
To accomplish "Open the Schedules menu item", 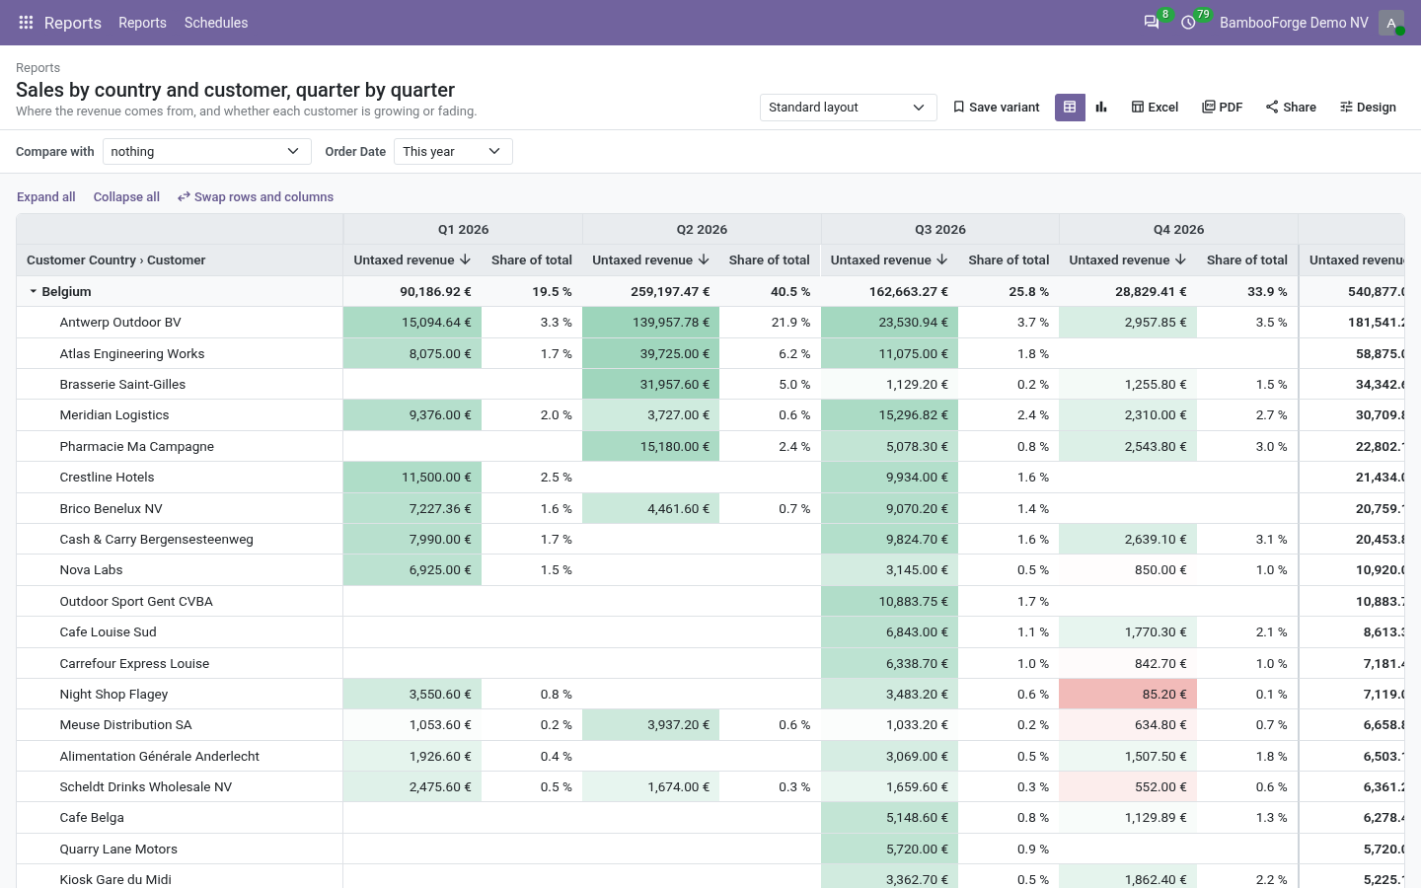I will pos(216,23).
